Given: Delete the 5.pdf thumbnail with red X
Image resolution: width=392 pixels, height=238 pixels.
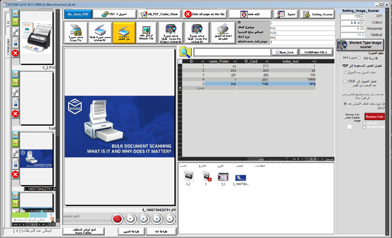Looking at the screenshot, I should pyautogui.click(x=16, y=114).
